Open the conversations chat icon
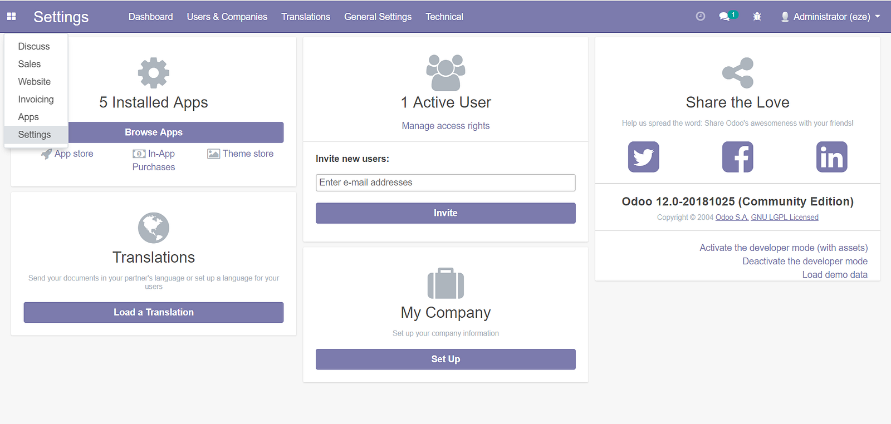Image resolution: width=891 pixels, height=424 pixels. coord(724,17)
